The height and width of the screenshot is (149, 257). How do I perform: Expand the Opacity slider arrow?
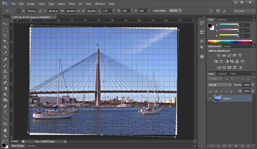[253, 85]
